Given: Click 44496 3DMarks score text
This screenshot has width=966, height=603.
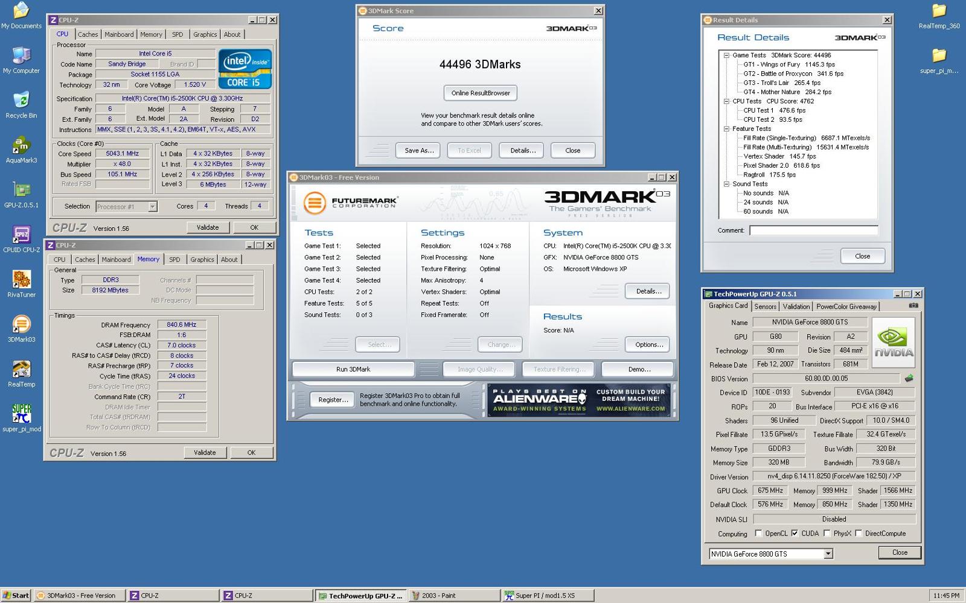Looking at the screenshot, I should click(480, 65).
